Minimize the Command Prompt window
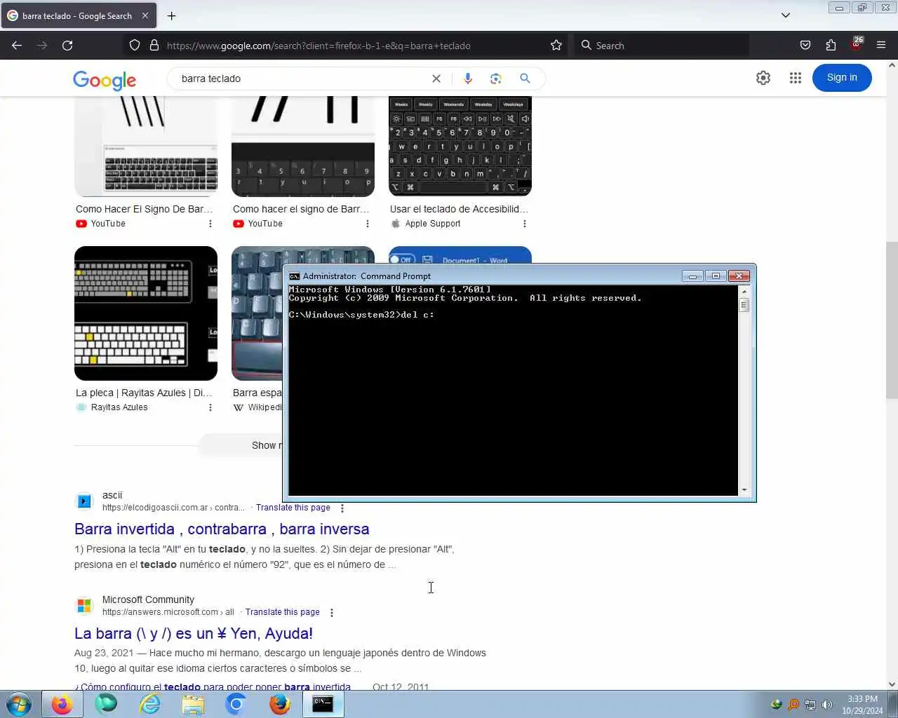The width and height of the screenshot is (898, 718). [692, 276]
